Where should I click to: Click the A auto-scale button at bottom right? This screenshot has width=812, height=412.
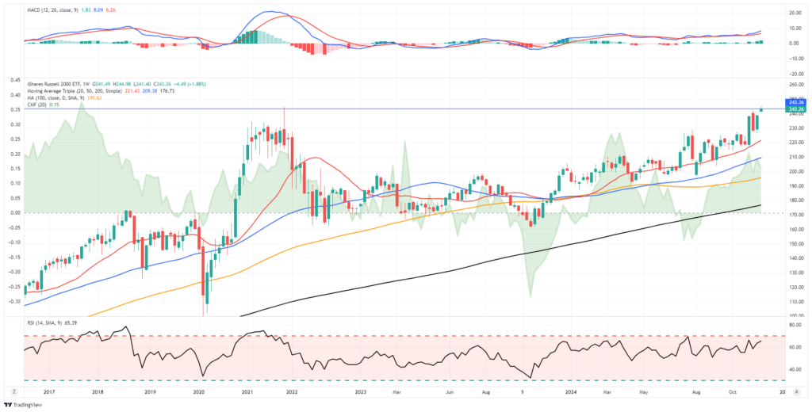point(795,391)
